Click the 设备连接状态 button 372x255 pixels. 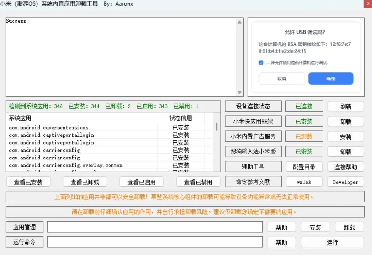253,106
